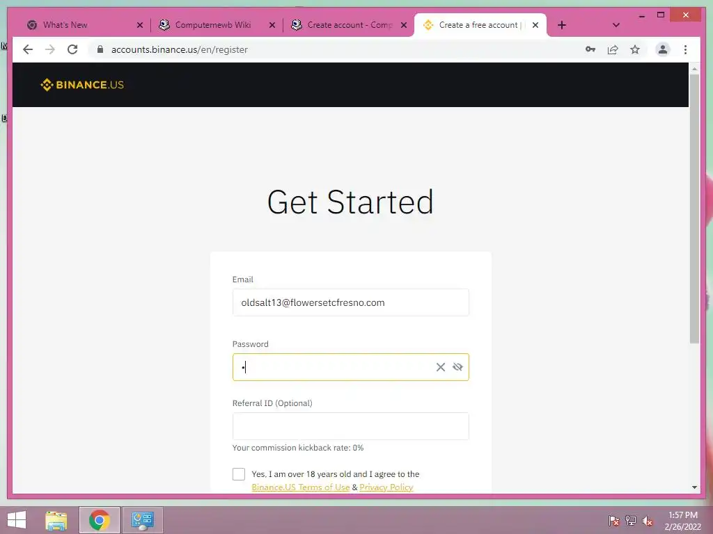Minimize the Chrome window
Viewport: 713px width, 534px height.
[641, 15]
